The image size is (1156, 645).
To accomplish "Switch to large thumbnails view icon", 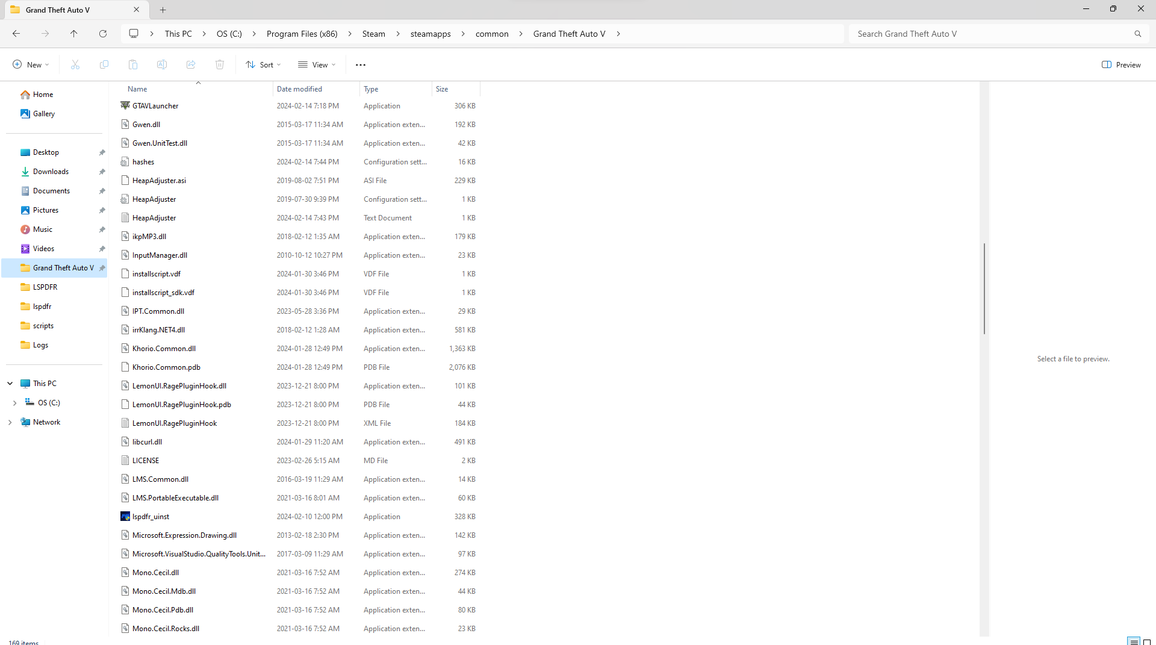I will point(1147,641).
